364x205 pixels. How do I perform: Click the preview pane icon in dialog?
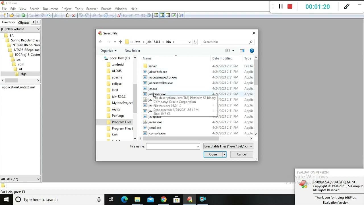242,51
